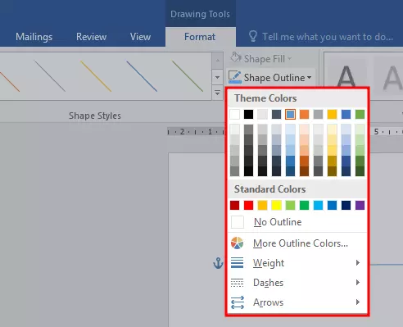403x327 pixels.
Task: Click the Weight line-thickness icon
Action: [x=237, y=262]
